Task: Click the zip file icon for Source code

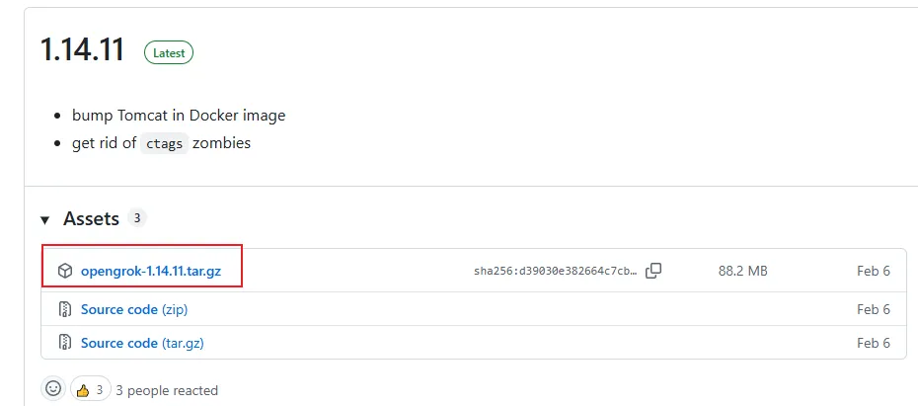Action: [64, 309]
